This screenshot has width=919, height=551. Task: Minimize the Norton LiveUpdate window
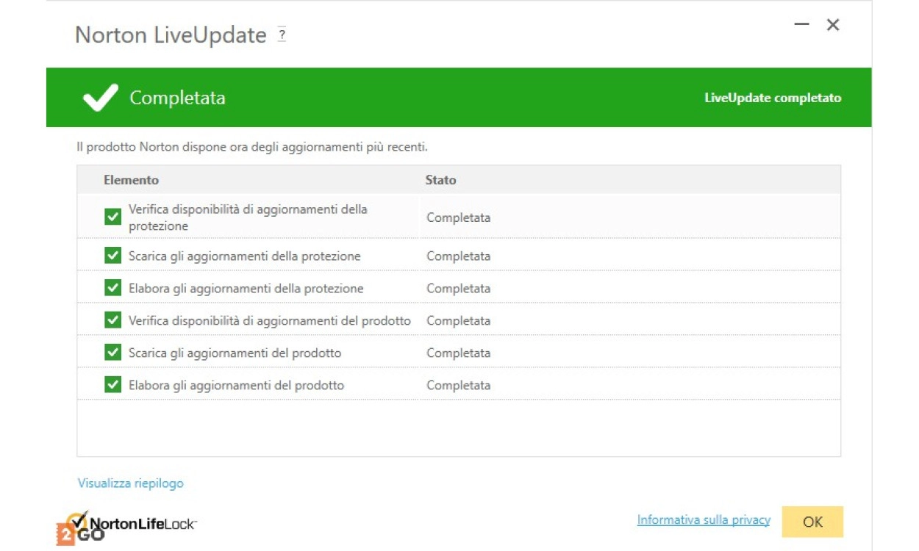[801, 25]
